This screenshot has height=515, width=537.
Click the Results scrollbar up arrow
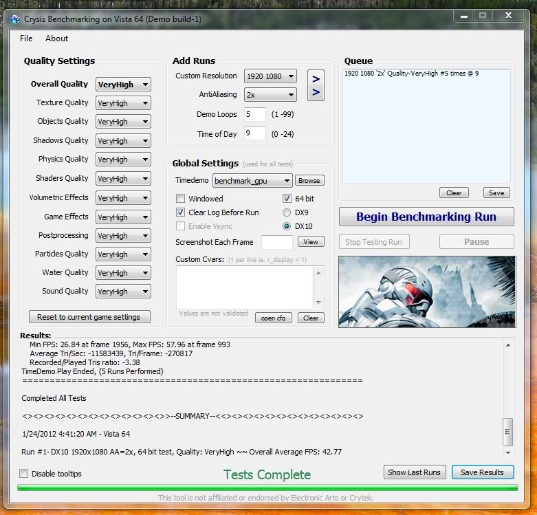coord(508,345)
